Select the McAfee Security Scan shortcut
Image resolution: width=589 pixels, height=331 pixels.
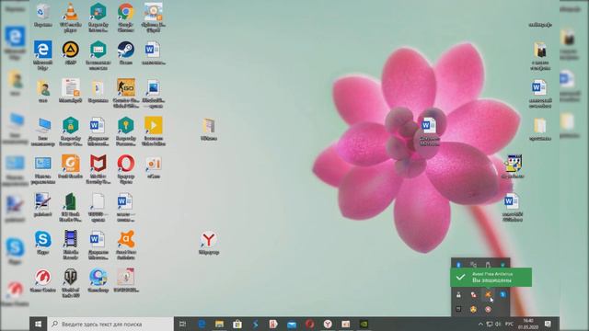click(98, 169)
